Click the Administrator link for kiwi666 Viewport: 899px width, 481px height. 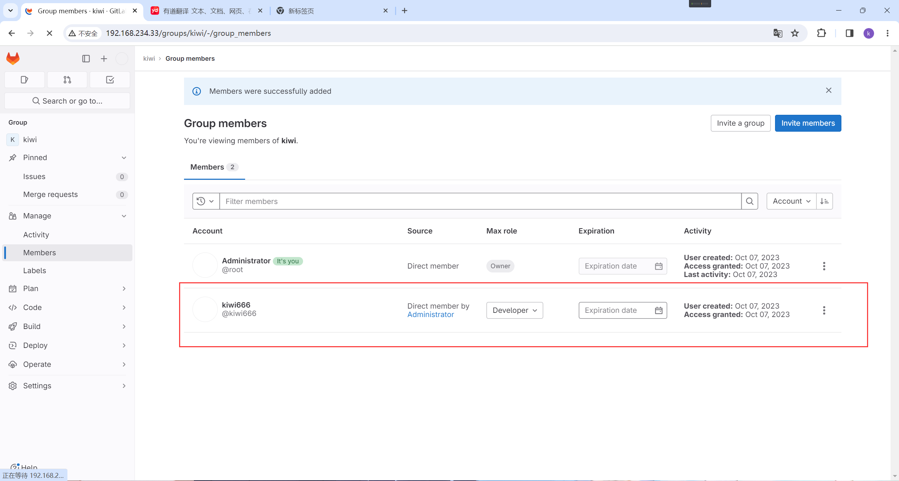[431, 315]
